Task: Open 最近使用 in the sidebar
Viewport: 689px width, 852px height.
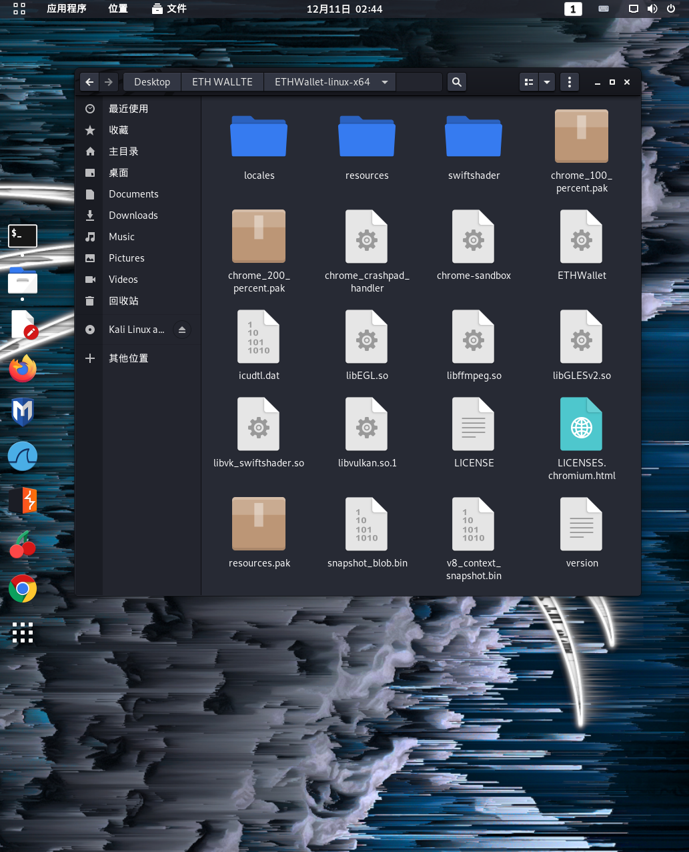Action: (138, 109)
